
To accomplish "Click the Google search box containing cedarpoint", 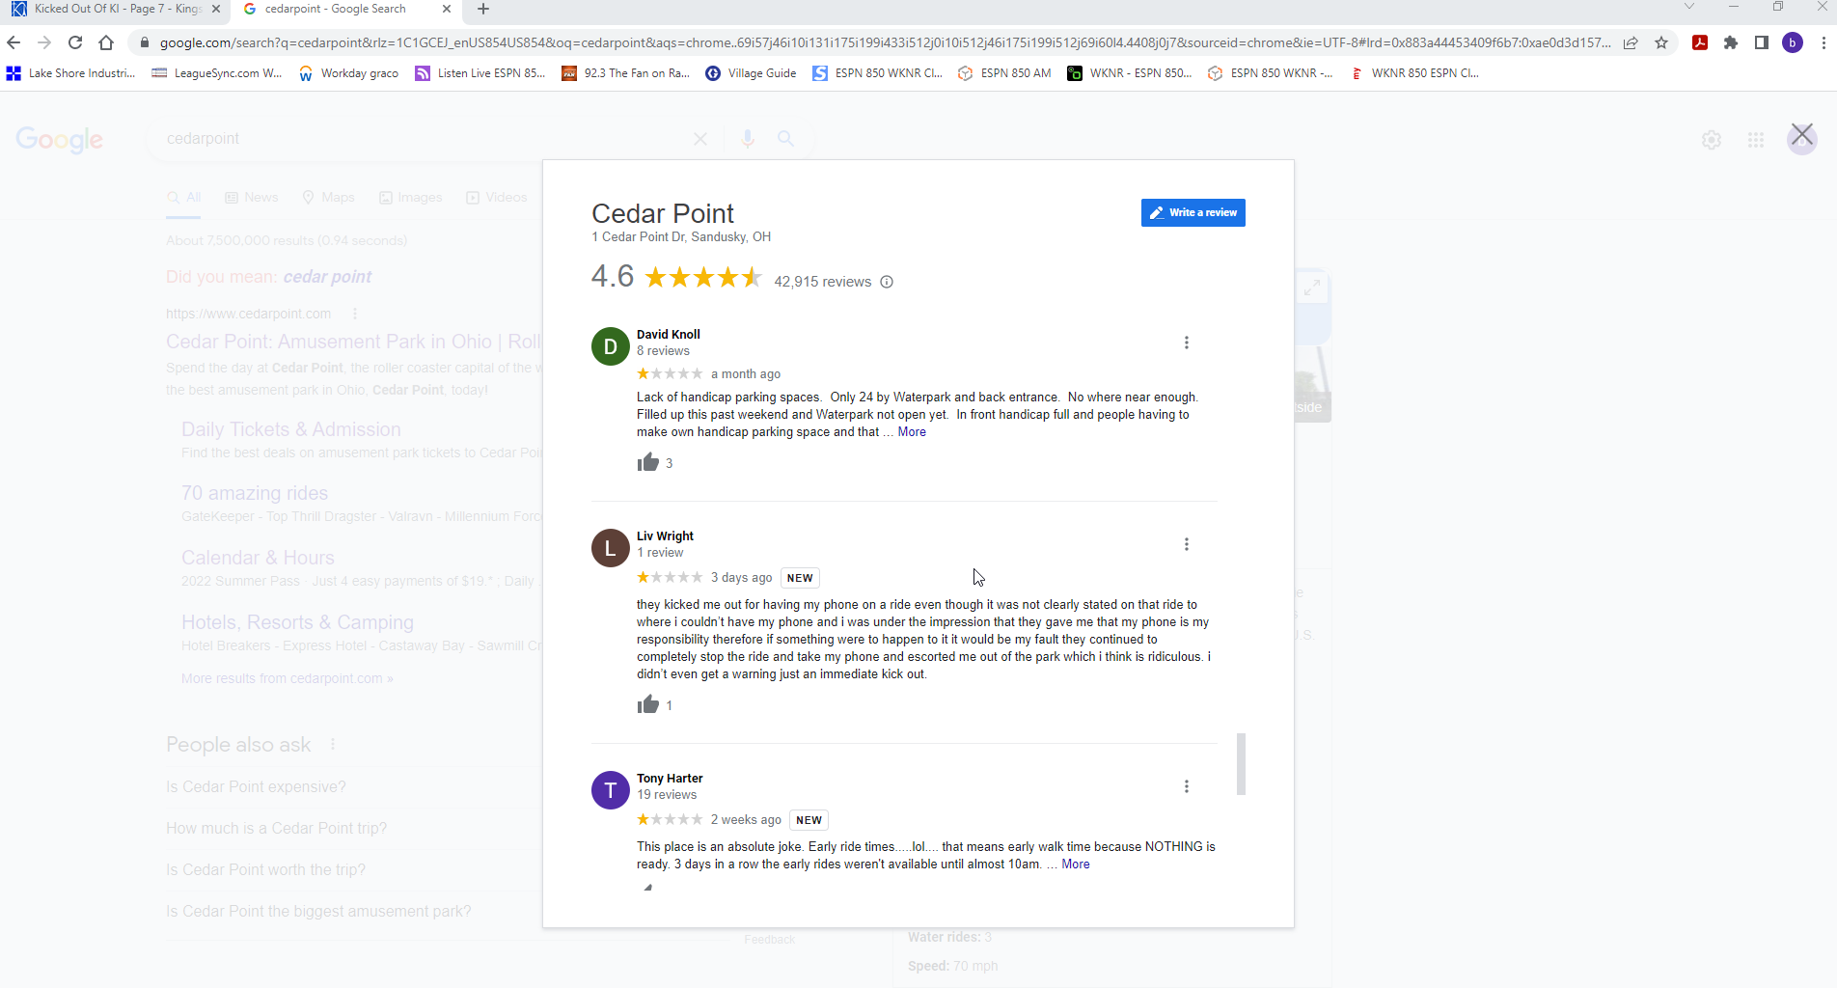I will click(x=425, y=139).
